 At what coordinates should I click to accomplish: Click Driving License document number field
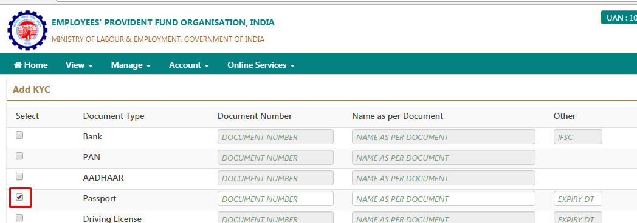275,218
